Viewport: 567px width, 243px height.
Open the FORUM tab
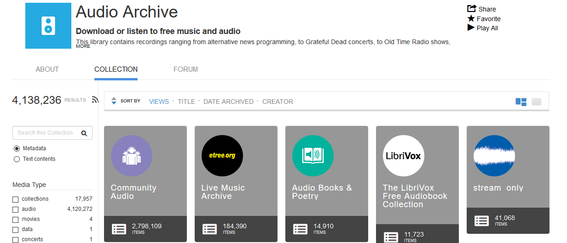click(x=185, y=69)
